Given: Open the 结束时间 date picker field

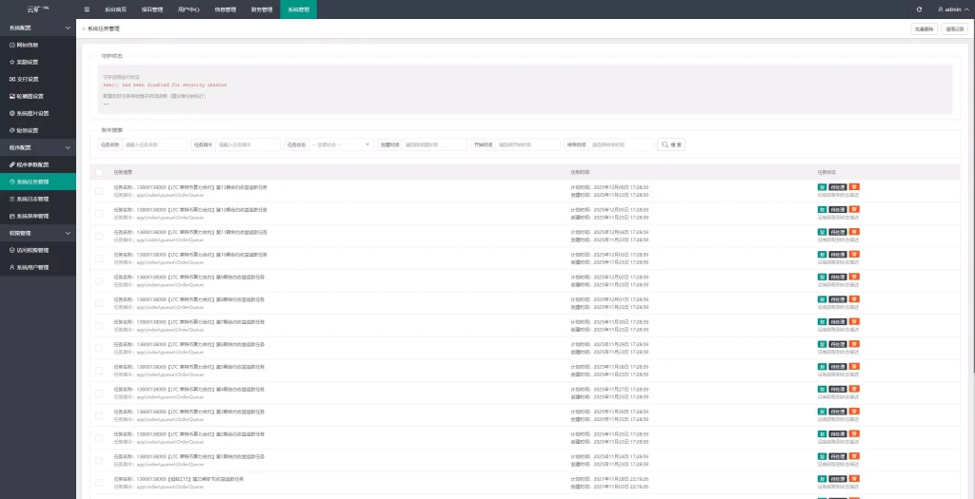Looking at the screenshot, I should point(621,144).
